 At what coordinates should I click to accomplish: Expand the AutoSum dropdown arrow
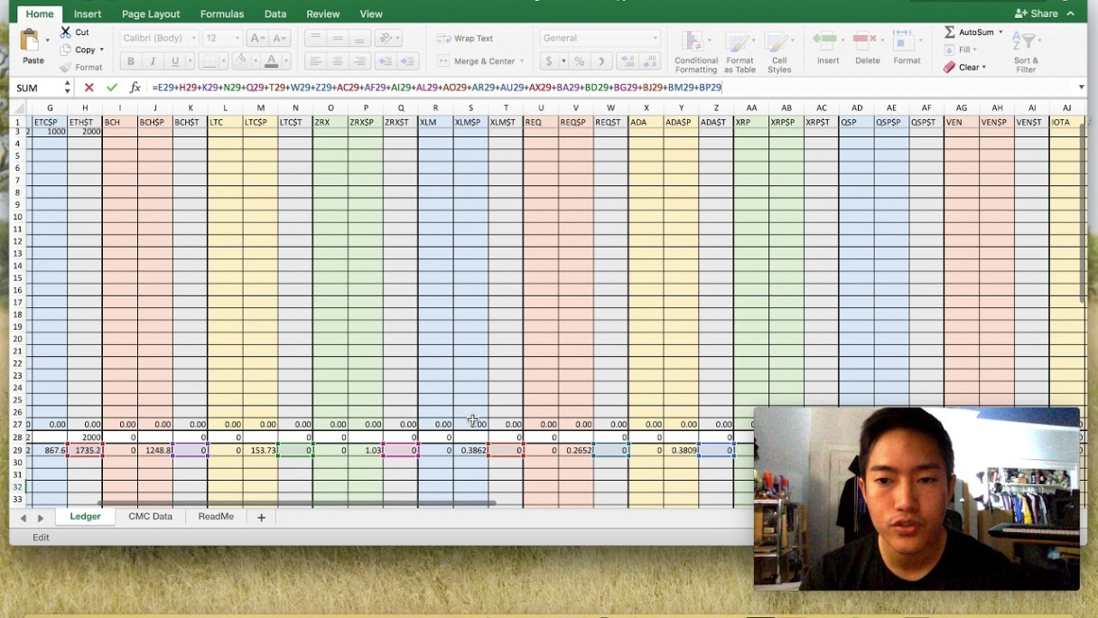[1000, 32]
